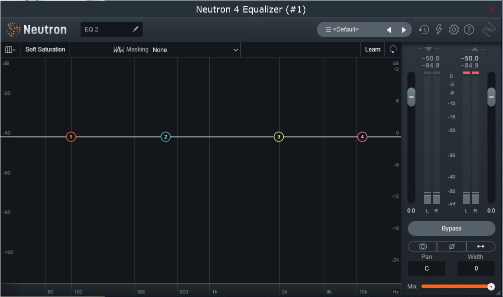Viewport: 503px width, 297px height.
Task: Click the input peak value -50.0
Action: point(430,58)
